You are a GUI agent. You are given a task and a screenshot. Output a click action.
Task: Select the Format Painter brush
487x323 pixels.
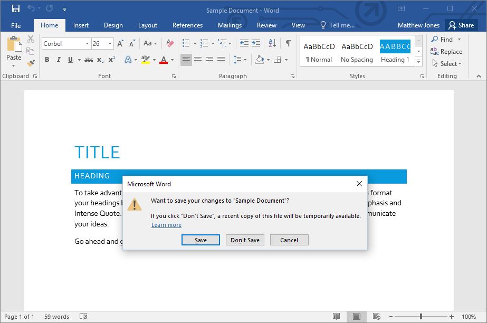[x=31, y=63]
